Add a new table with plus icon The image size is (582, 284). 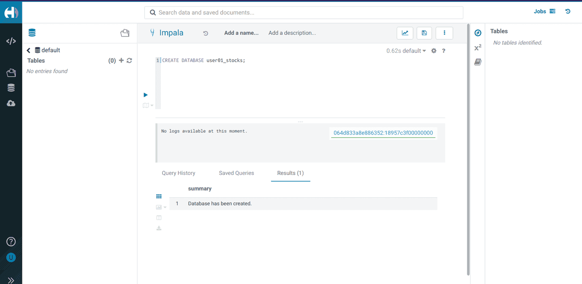121,60
